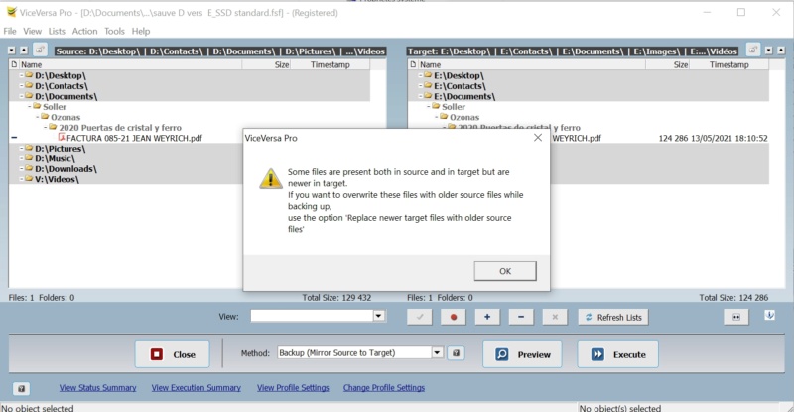Click the small icon button right of Refresh Lists
This screenshot has width=794, height=412.
pyautogui.click(x=736, y=317)
